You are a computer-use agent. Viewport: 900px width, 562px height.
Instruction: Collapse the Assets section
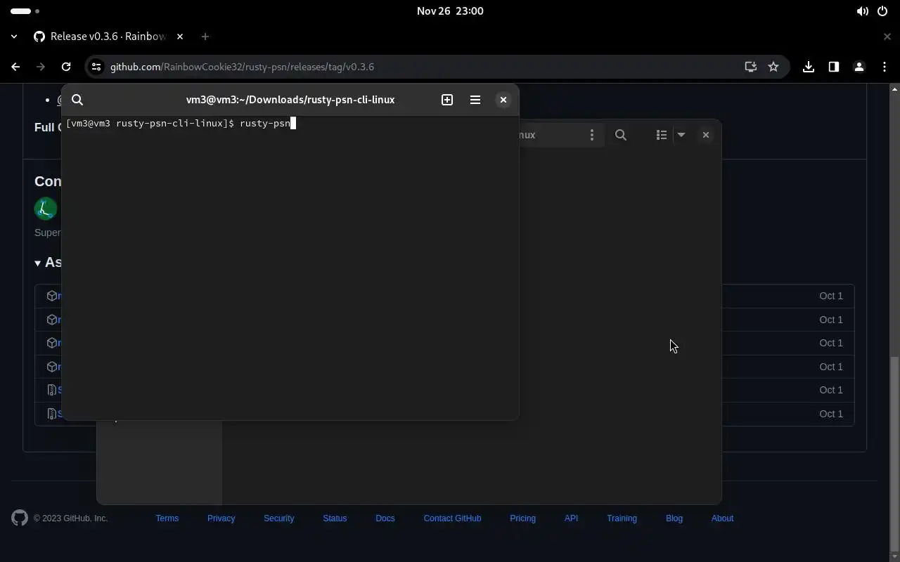(48, 262)
